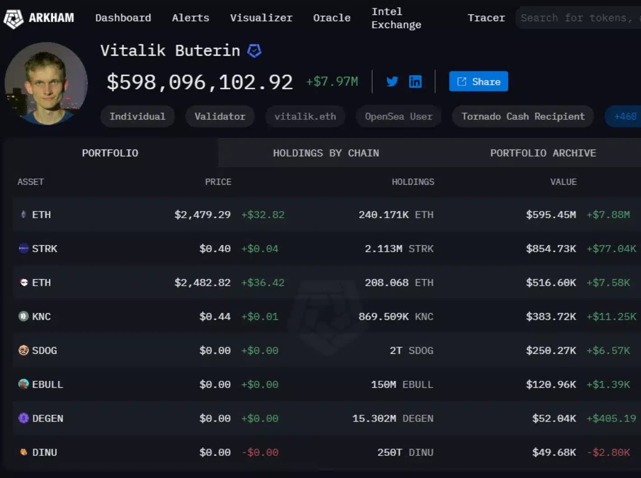The image size is (641, 478).
Task: Click the $516.60K value
Action: [x=551, y=282]
